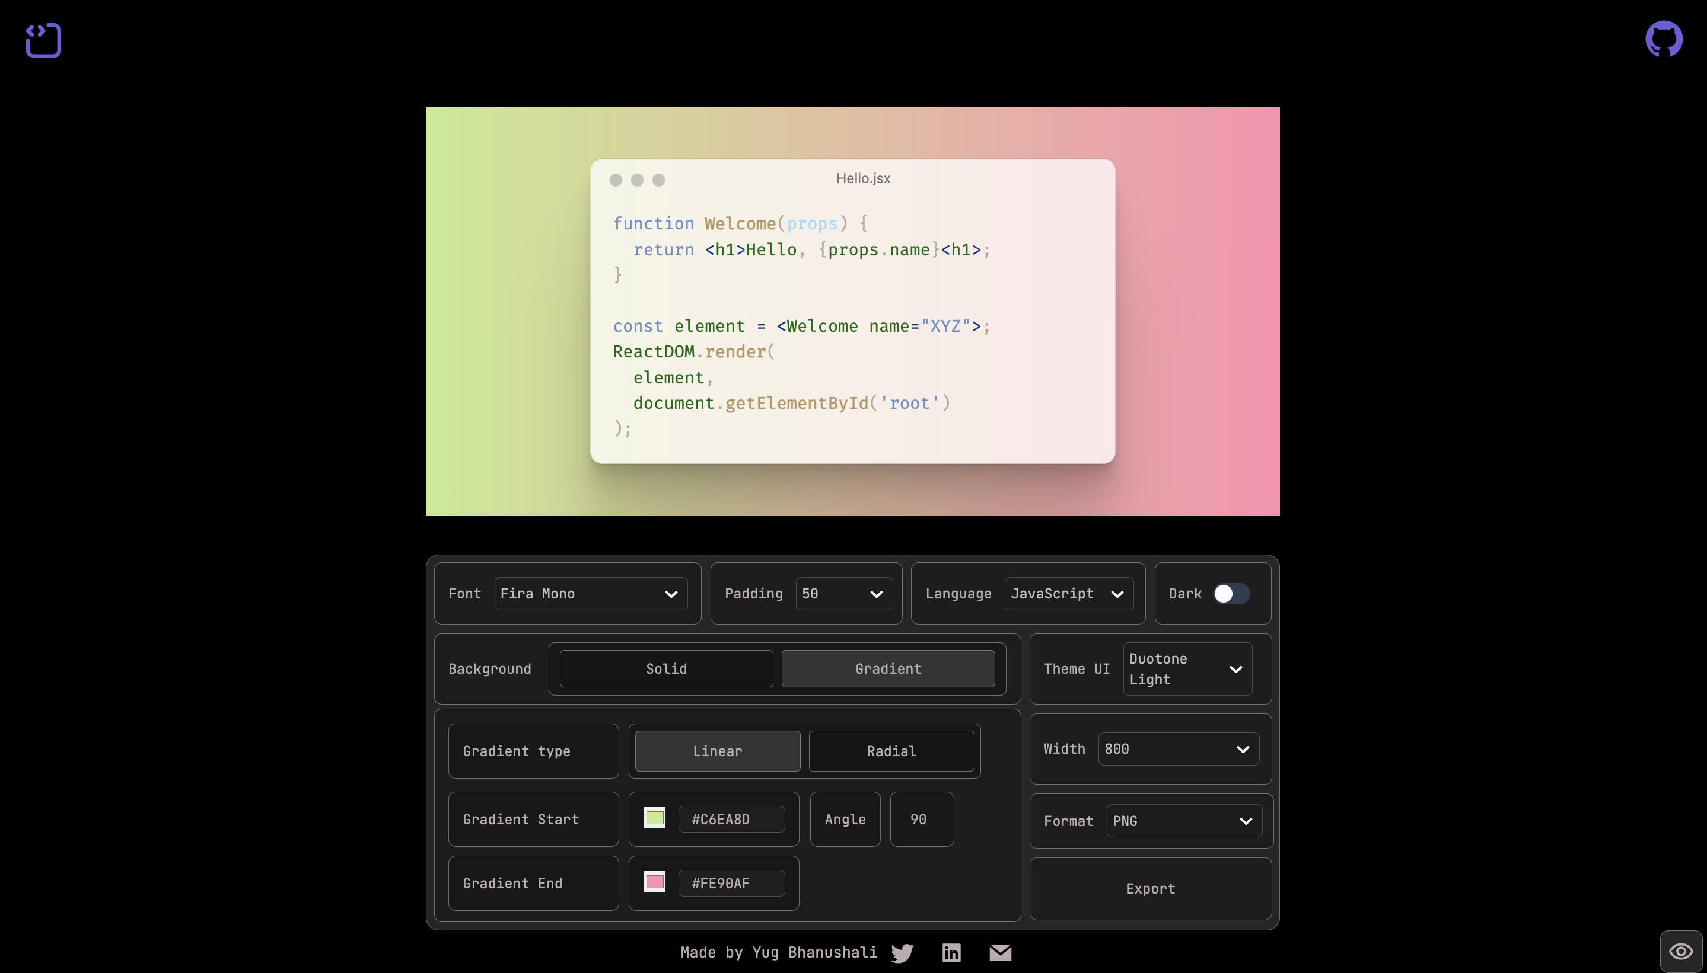Open the LinkedIn icon in footer
The height and width of the screenshot is (973, 1707).
point(951,952)
